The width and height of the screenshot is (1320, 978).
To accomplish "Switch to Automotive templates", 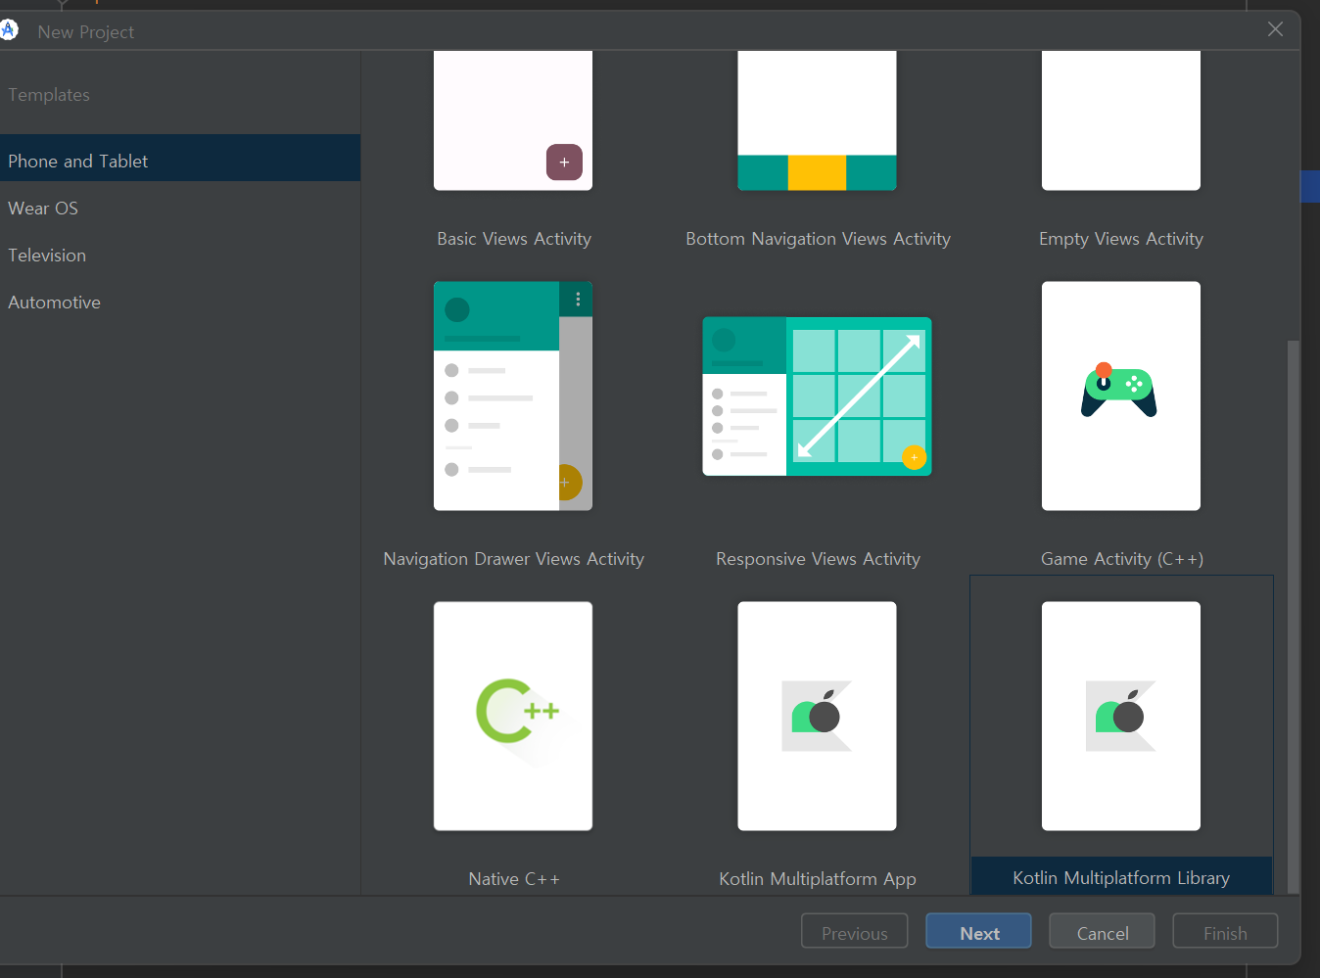I will 180,302.
